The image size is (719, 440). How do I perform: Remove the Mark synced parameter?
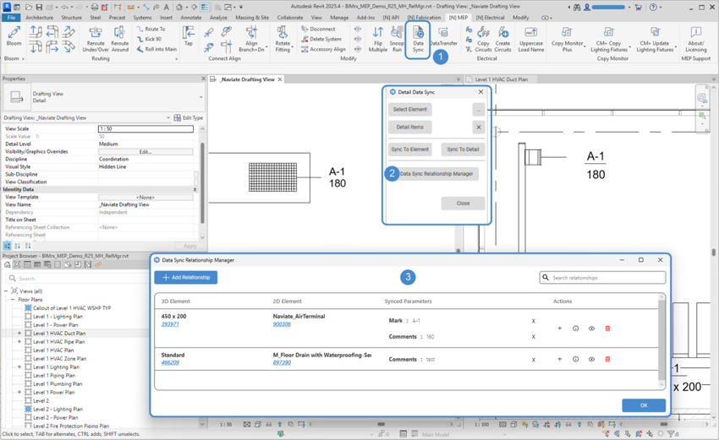click(x=534, y=321)
